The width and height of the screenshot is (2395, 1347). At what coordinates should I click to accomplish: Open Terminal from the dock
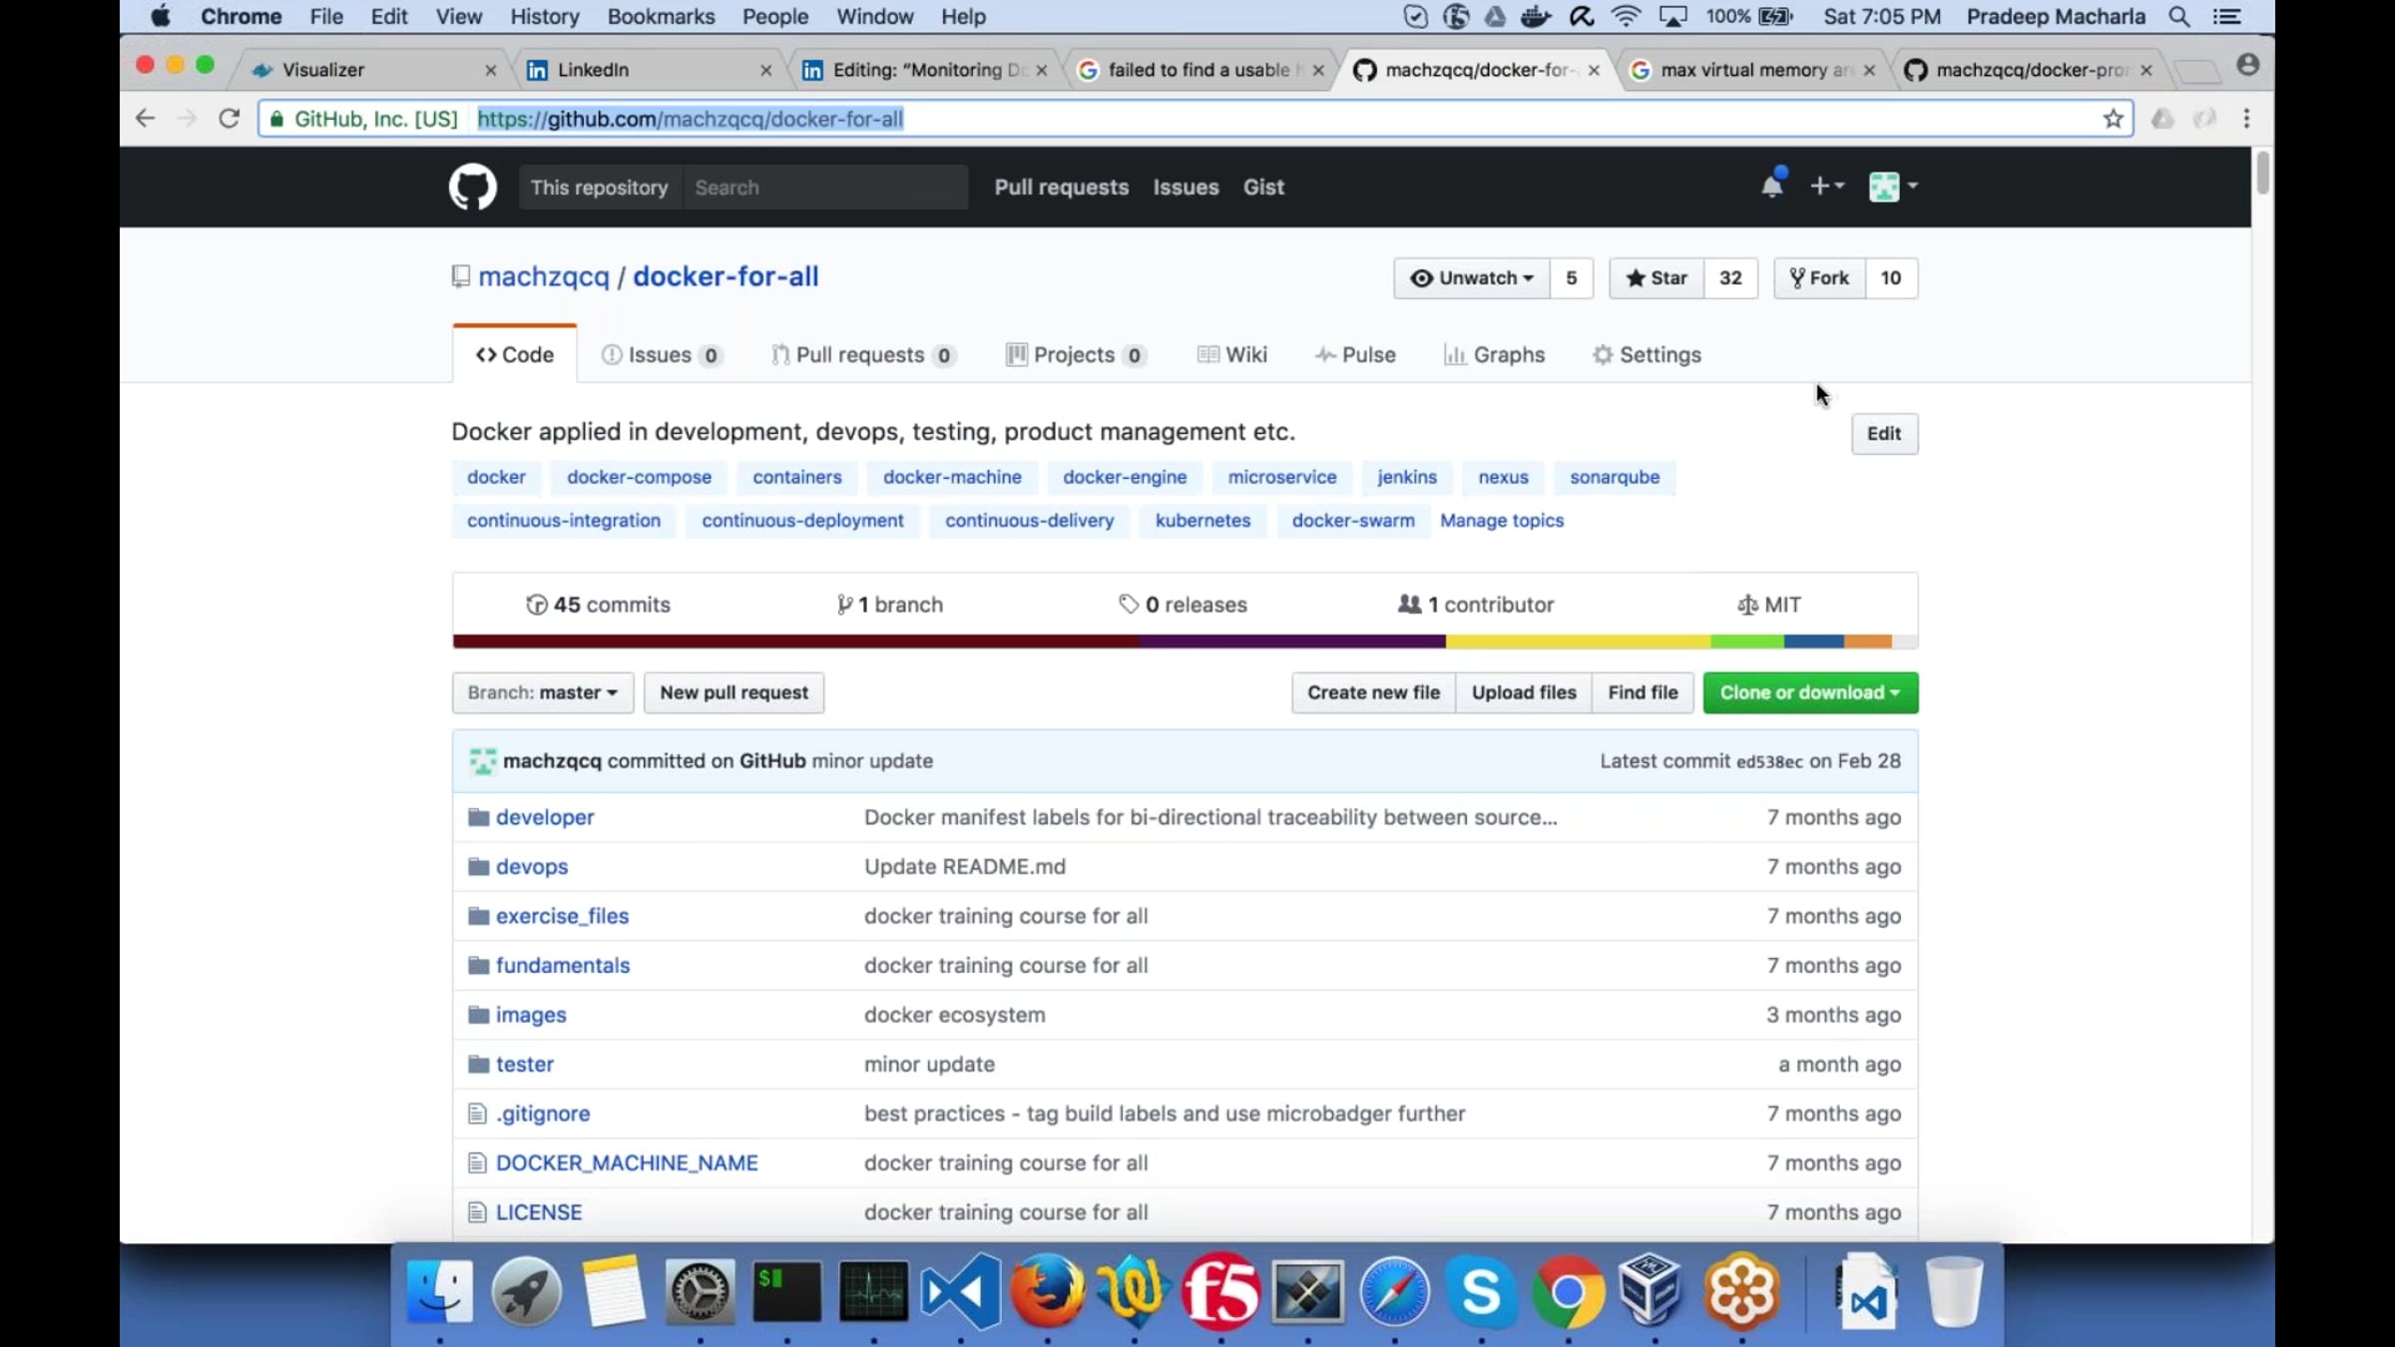pos(787,1291)
